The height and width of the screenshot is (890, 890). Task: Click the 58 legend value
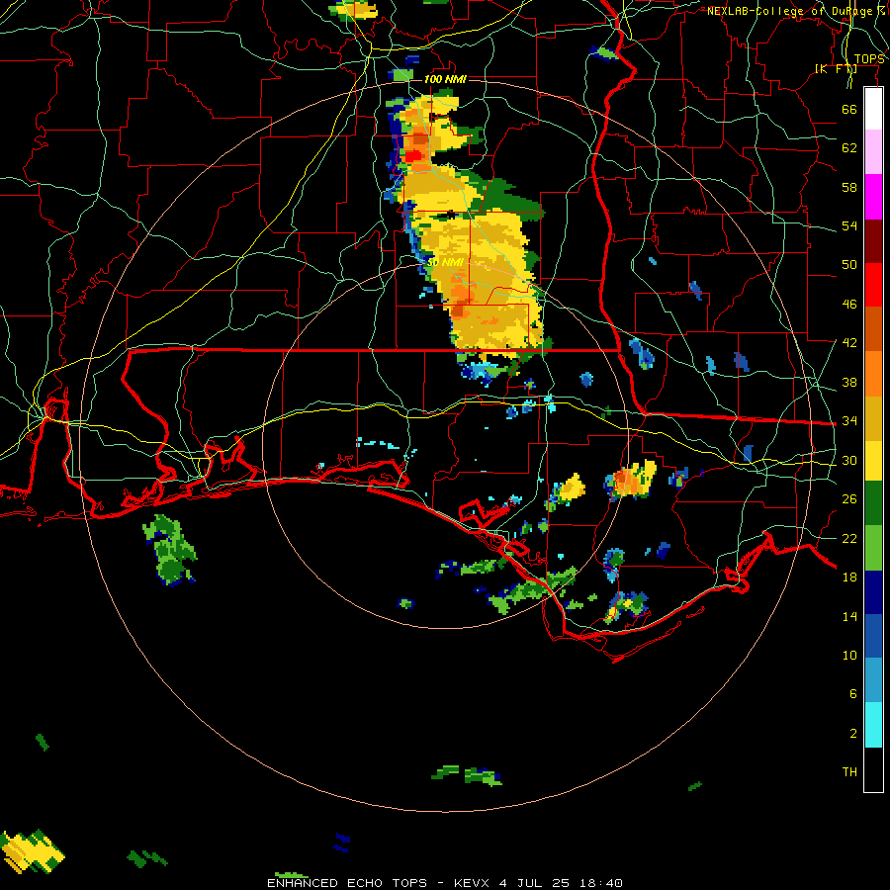(x=849, y=187)
